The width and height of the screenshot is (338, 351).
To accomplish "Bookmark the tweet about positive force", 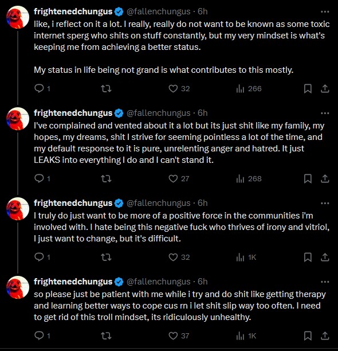I will click(308, 258).
